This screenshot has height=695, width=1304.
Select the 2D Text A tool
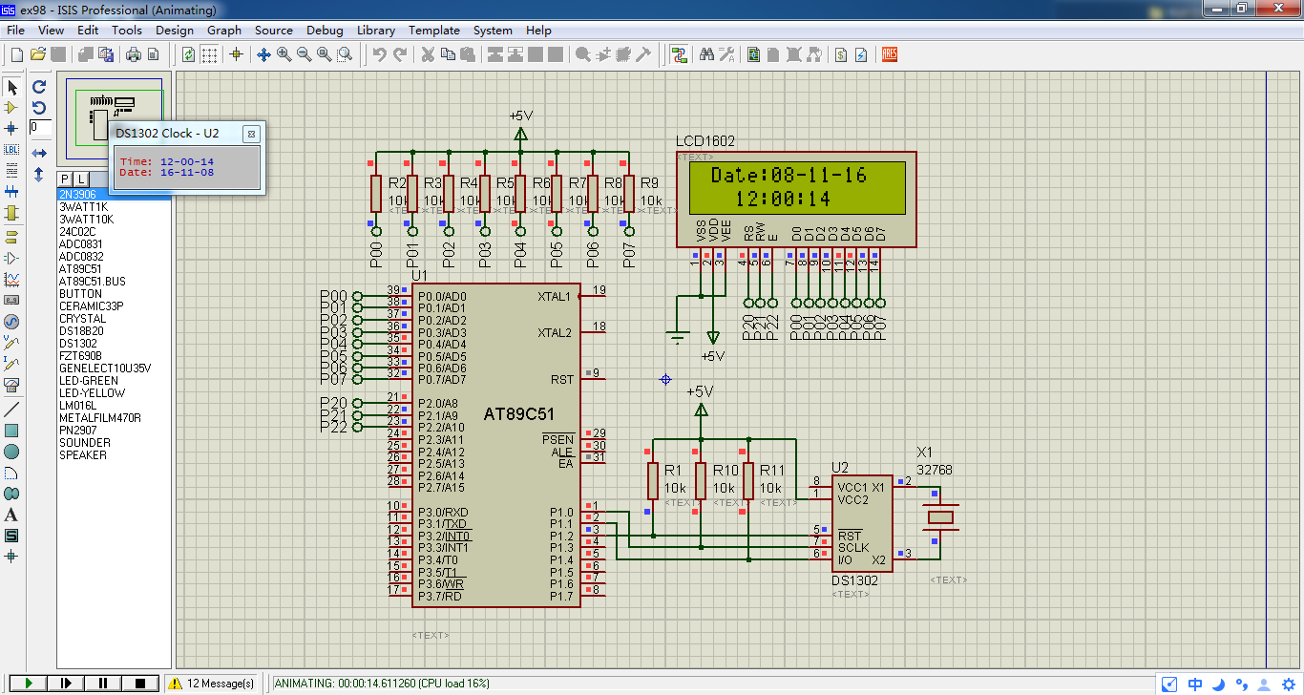tap(11, 515)
